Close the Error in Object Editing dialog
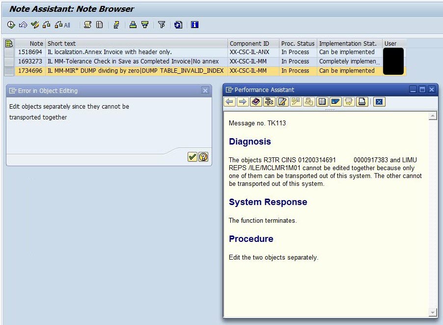The height and width of the screenshot is (325, 443). tap(205, 90)
